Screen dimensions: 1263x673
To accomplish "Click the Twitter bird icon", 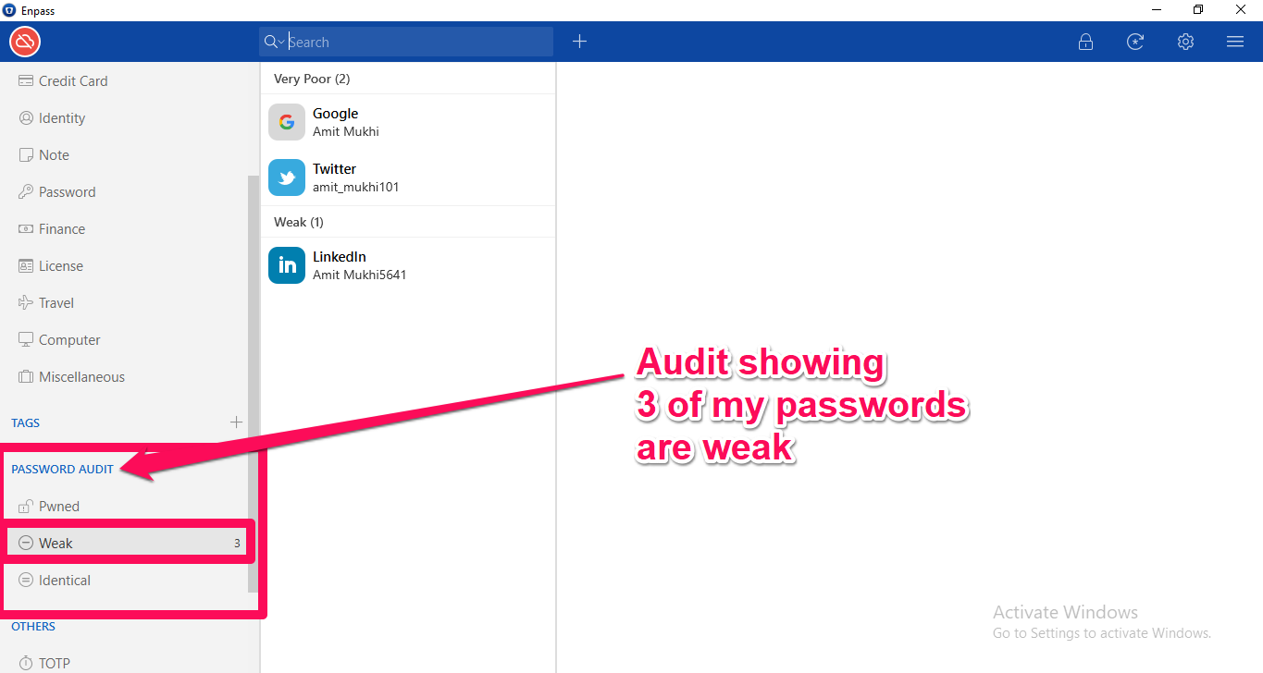I will [287, 177].
